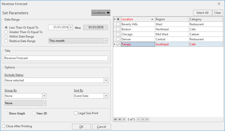Click the filter row asterisk icon
Viewport: 225px width, 131px height.
[115, 19]
